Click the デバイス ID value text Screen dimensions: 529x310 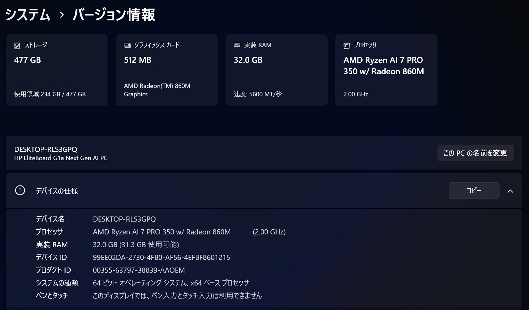tap(161, 257)
